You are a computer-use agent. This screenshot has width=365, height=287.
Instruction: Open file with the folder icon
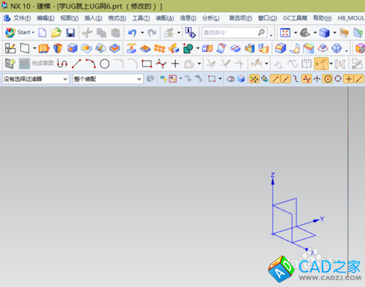[56, 32]
